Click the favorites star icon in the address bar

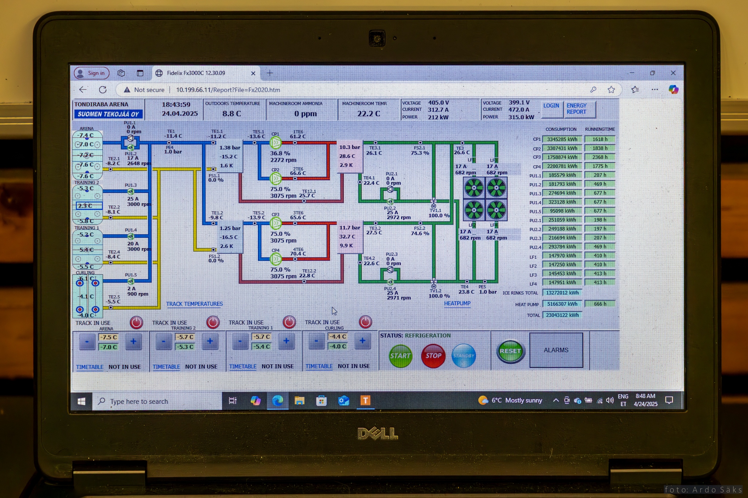pos(611,90)
